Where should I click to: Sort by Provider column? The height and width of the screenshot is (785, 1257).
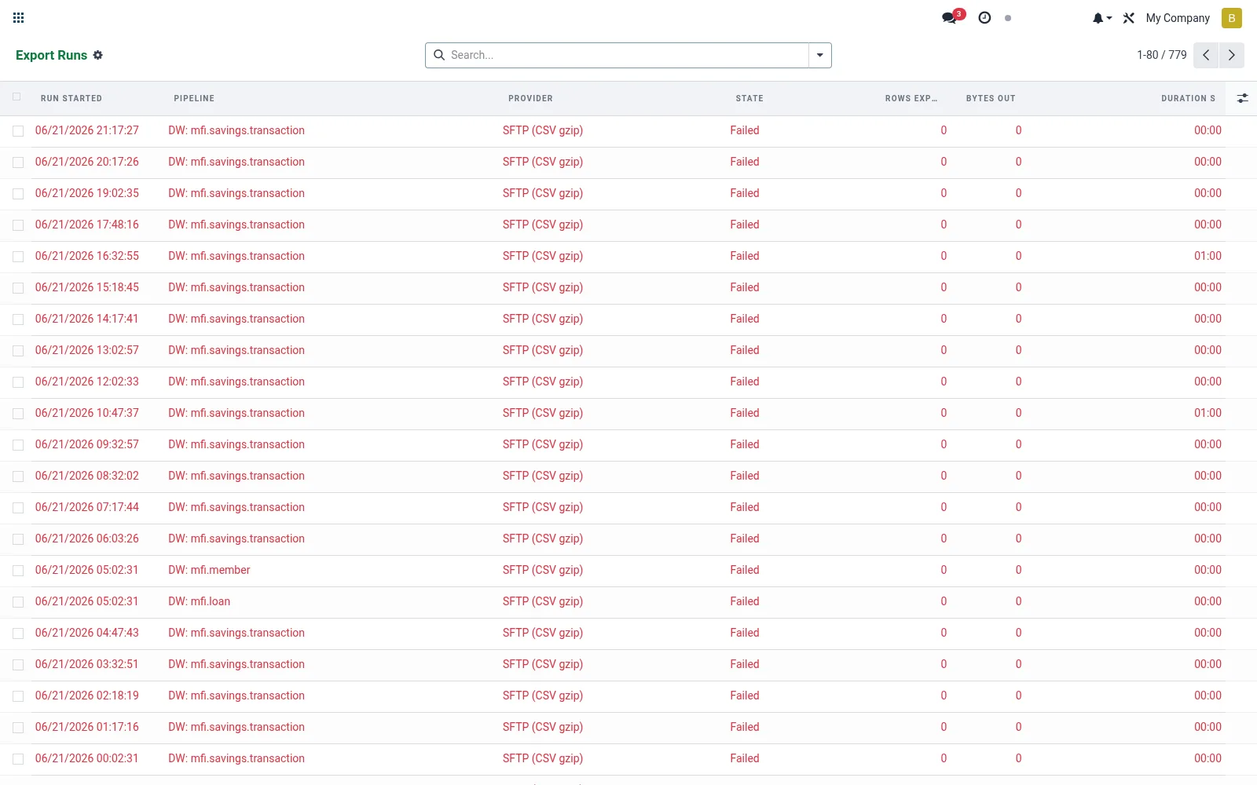tap(530, 98)
